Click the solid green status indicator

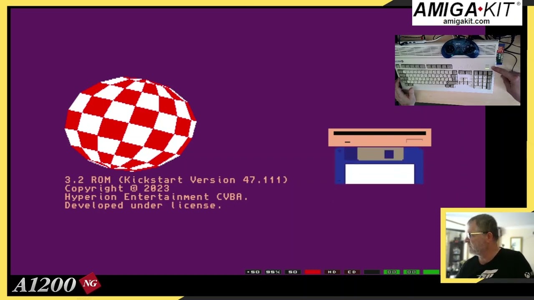point(431,272)
